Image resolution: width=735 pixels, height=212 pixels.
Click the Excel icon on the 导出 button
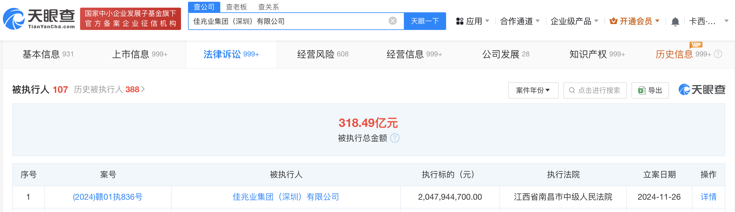click(x=642, y=90)
